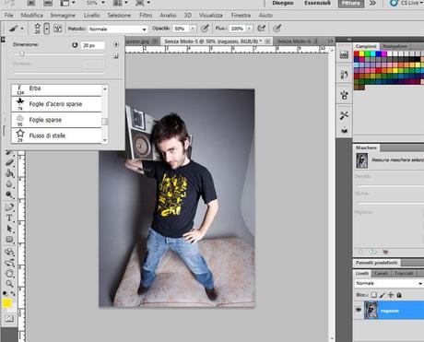The width and height of the screenshot is (424, 342).
Task: Select the 3D Object Rotate tool
Action: [9, 252]
